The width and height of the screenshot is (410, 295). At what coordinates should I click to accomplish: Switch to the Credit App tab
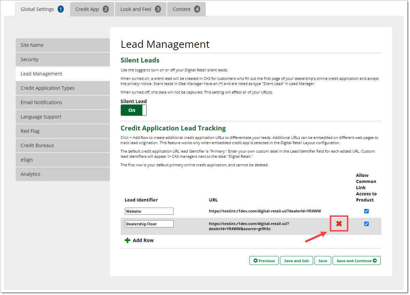click(x=92, y=9)
